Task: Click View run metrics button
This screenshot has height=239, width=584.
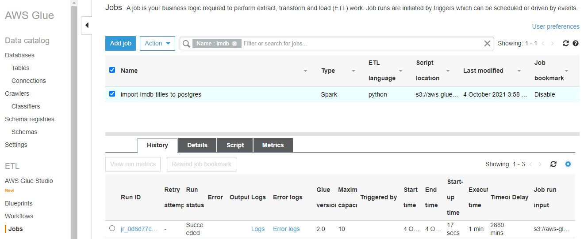Action: point(133,164)
